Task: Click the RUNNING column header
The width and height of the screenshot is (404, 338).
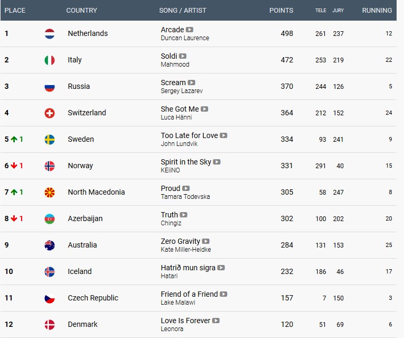Action: tap(377, 10)
